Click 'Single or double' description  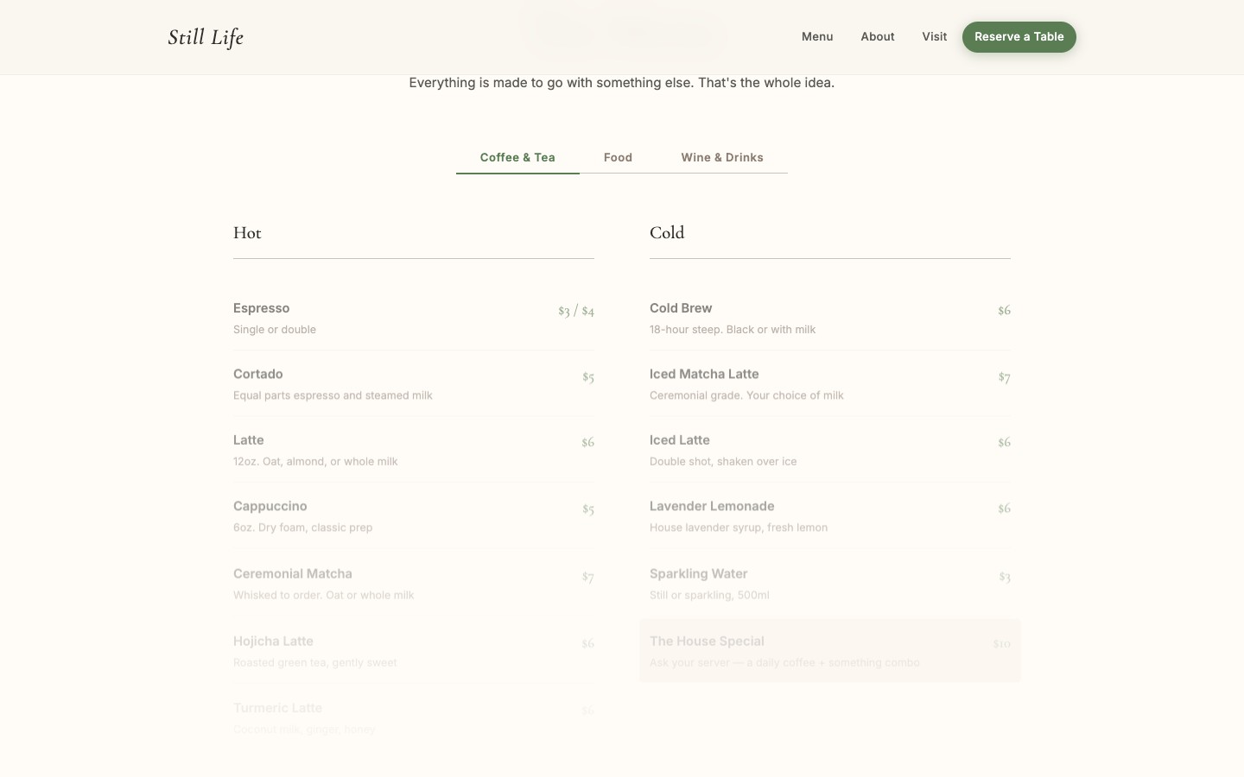point(275,330)
